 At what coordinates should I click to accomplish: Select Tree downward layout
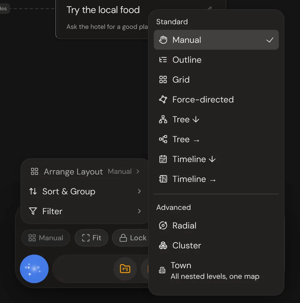pyautogui.click(x=216, y=120)
